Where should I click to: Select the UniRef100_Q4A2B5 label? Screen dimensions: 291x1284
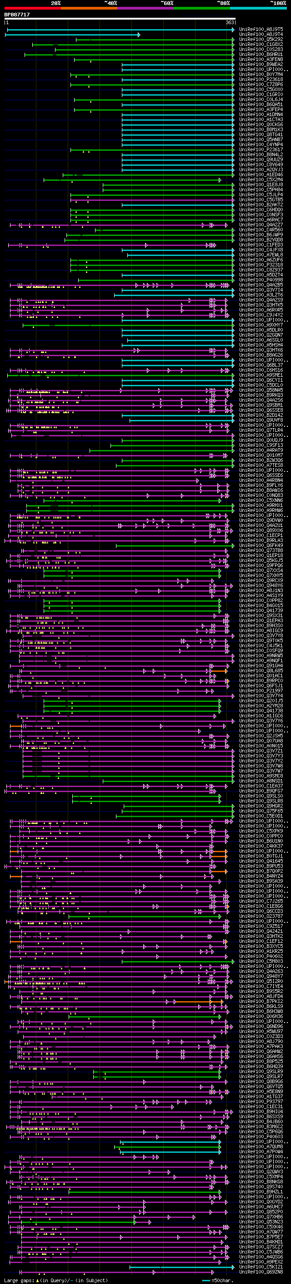point(261,285)
